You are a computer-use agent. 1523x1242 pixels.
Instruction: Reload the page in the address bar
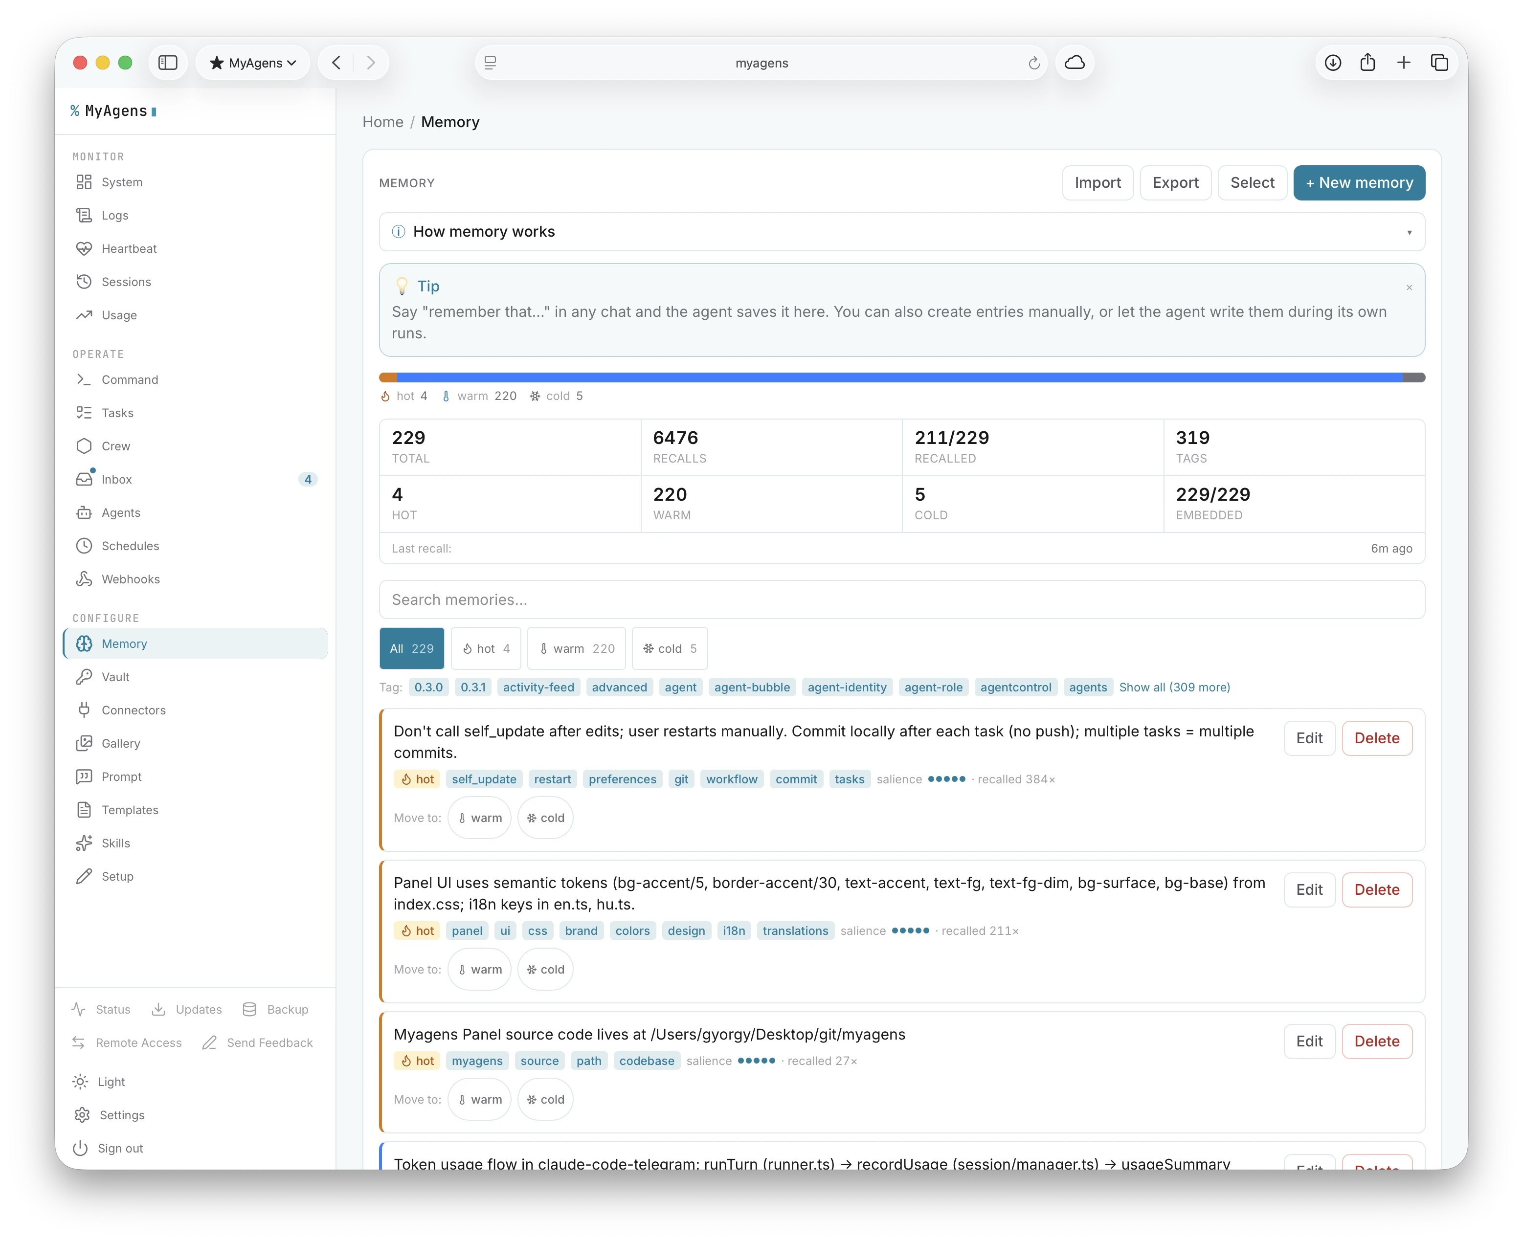tap(1033, 63)
